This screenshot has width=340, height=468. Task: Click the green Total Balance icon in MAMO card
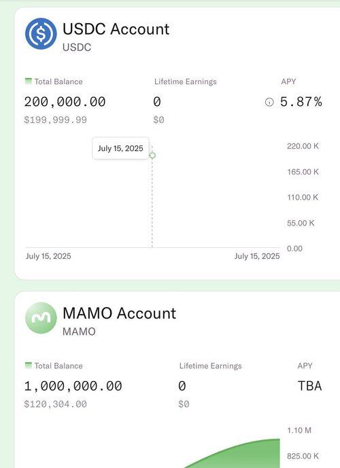click(29, 365)
